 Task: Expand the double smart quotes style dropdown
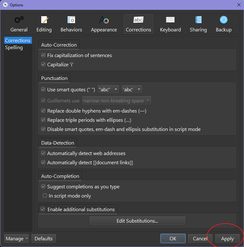pos(108,90)
